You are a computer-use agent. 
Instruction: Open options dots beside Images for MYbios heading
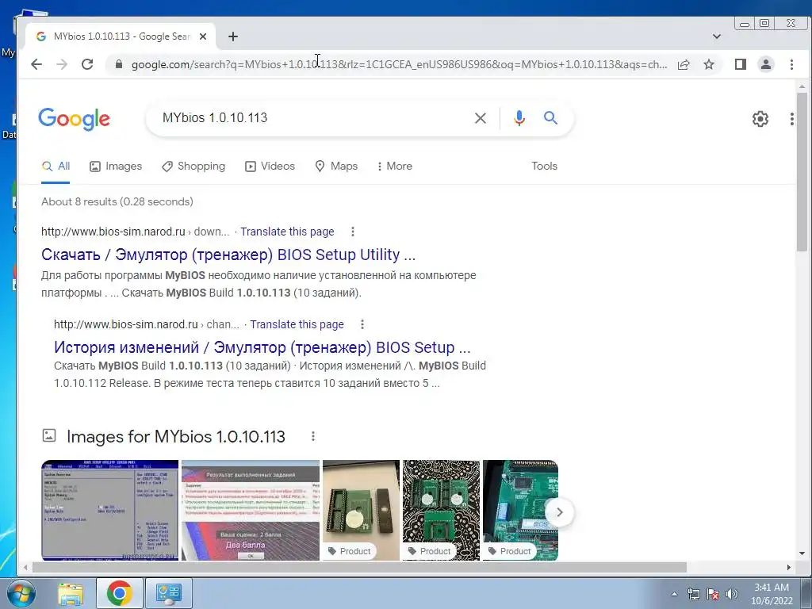pos(312,437)
